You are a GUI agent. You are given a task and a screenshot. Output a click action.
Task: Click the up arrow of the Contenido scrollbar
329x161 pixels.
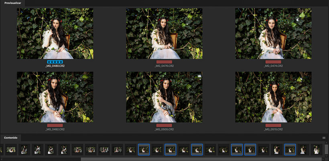[326, 143]
